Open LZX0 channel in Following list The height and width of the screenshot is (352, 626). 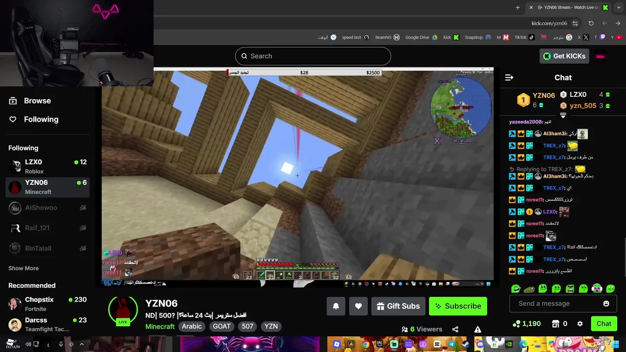[48, 166]
